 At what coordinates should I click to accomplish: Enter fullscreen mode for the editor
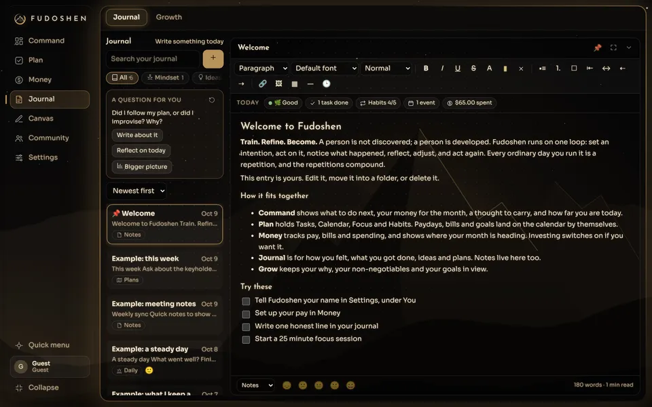coord(613,47)
